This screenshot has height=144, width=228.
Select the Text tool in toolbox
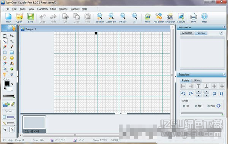point(5,74)
